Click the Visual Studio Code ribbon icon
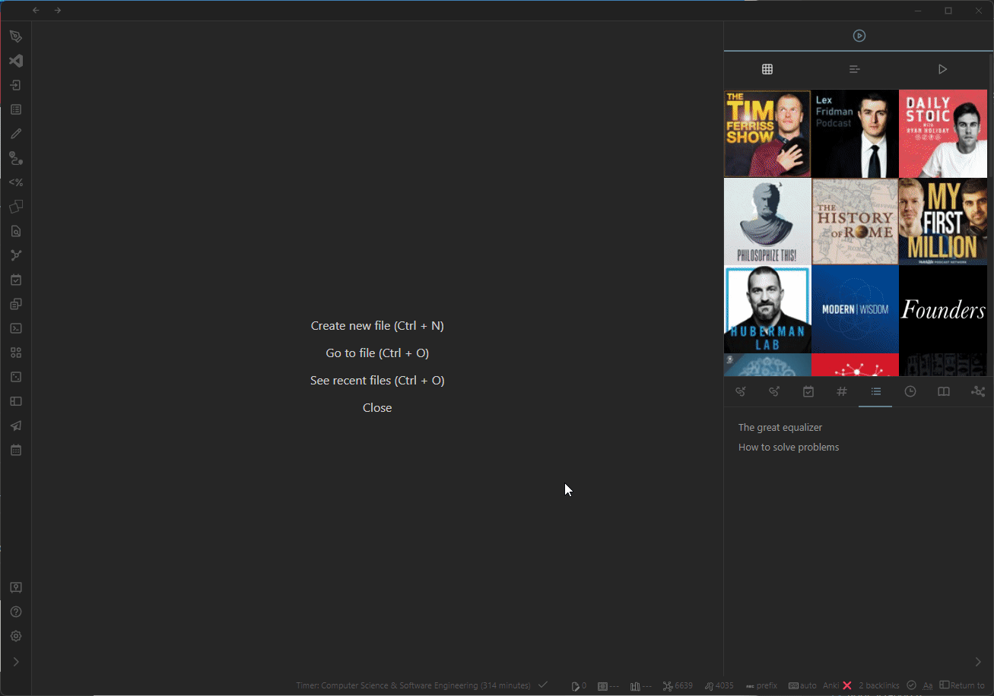 click(16, 61)
